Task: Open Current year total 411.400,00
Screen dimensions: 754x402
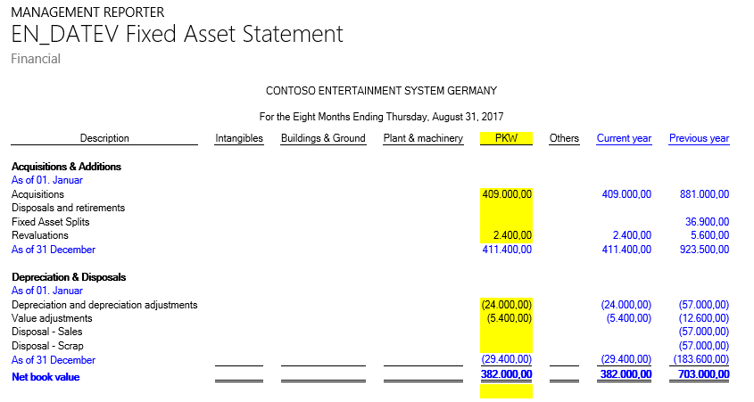Action: click(626, 250)
